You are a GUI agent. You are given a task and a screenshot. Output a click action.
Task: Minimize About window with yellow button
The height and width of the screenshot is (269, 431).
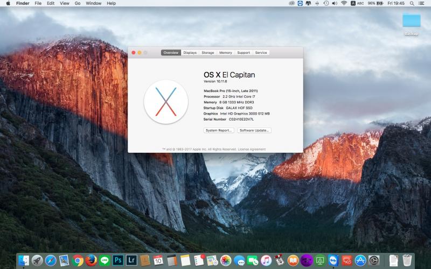click(x=140, y=52)
